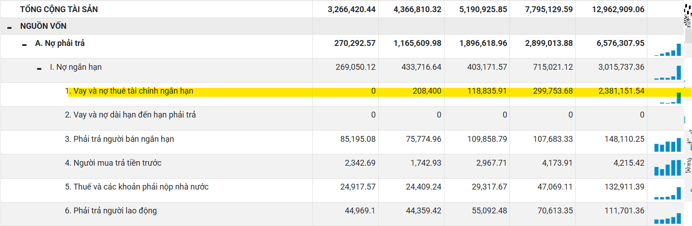
Task: Collapse the NGUỒN VỐN section
Action: coord(9,27)
